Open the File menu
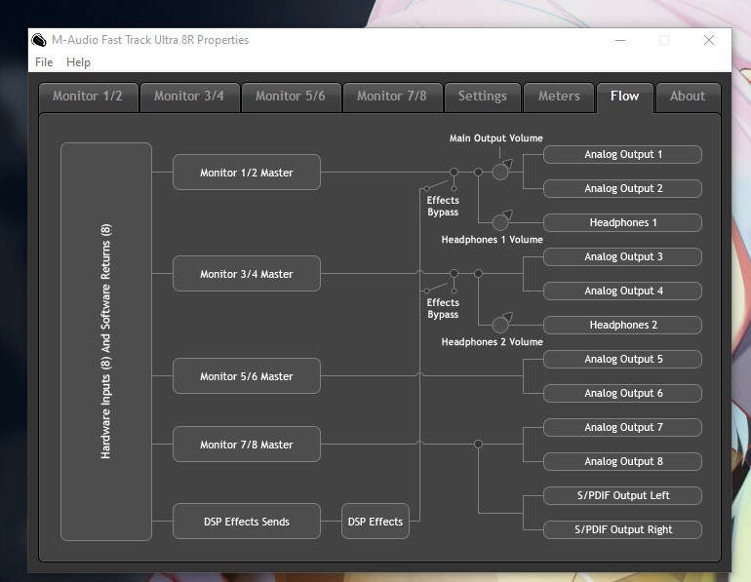 tap(44, 62)
